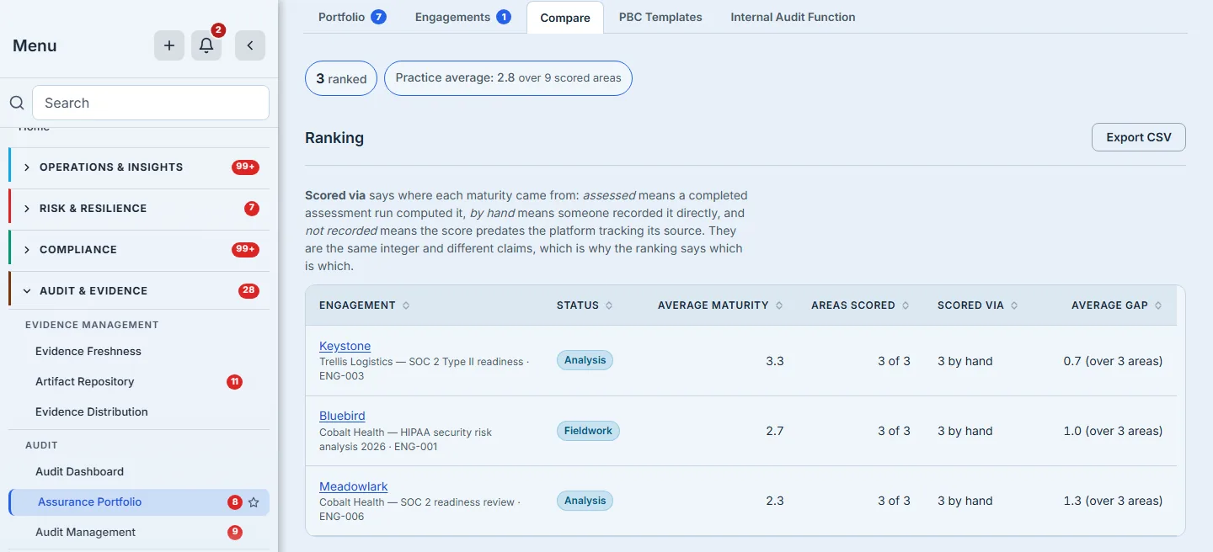
Task: Sort by Average Gap sort icon
Action: click(1158, 305)
